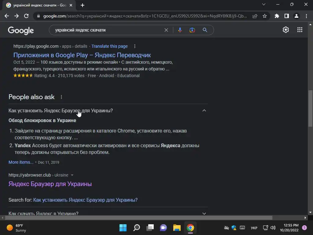
Task: Open clock and calendar 12:55 PM
Action: click(289, 228)
